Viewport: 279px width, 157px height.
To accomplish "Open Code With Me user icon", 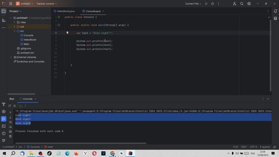I will [x=235, y=3].
